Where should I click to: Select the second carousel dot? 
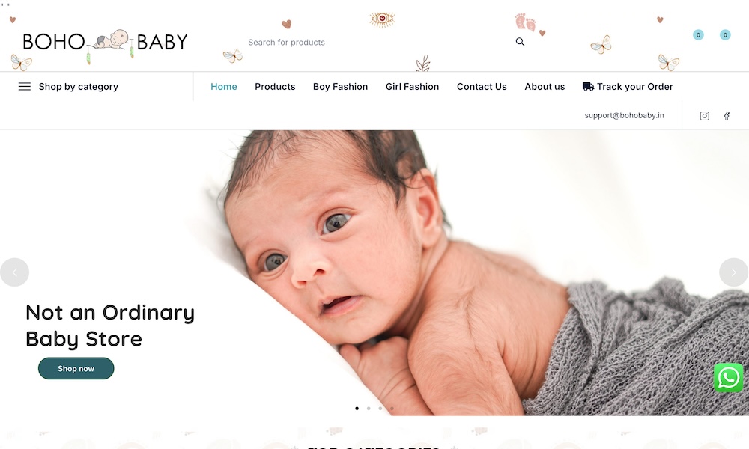pos(369,409)
